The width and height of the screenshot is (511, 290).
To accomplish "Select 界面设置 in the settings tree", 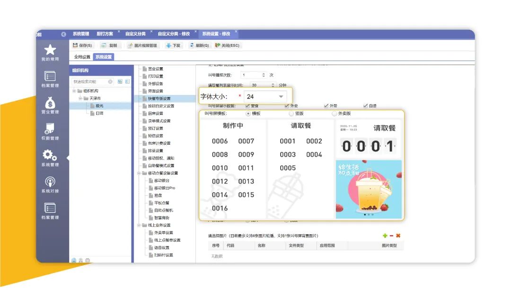I will (x=156, y=91).
